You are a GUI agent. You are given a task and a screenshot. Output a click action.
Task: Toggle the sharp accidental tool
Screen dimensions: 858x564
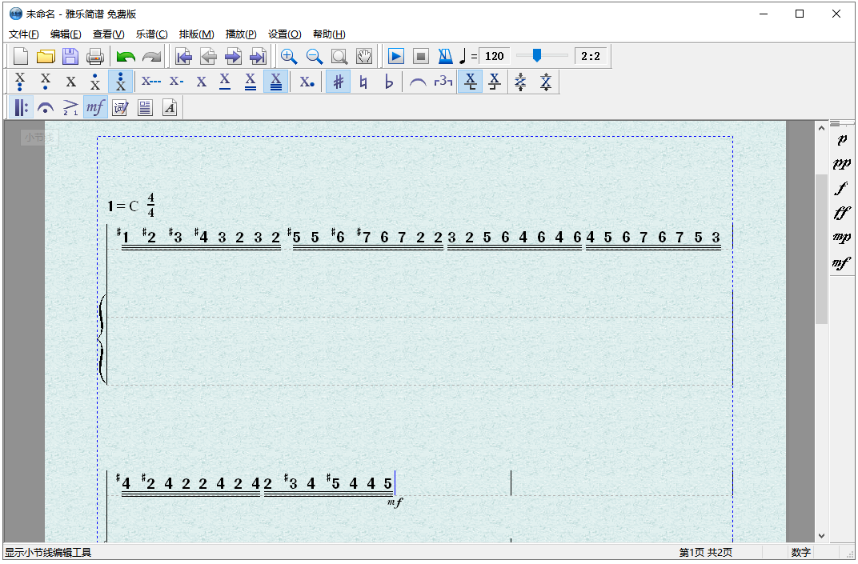tap(339, 82)
